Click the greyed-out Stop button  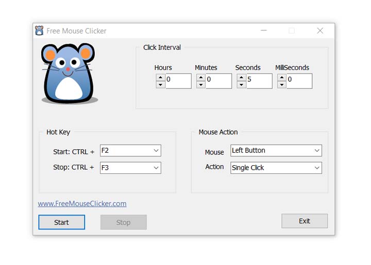[x=124, y=222]
